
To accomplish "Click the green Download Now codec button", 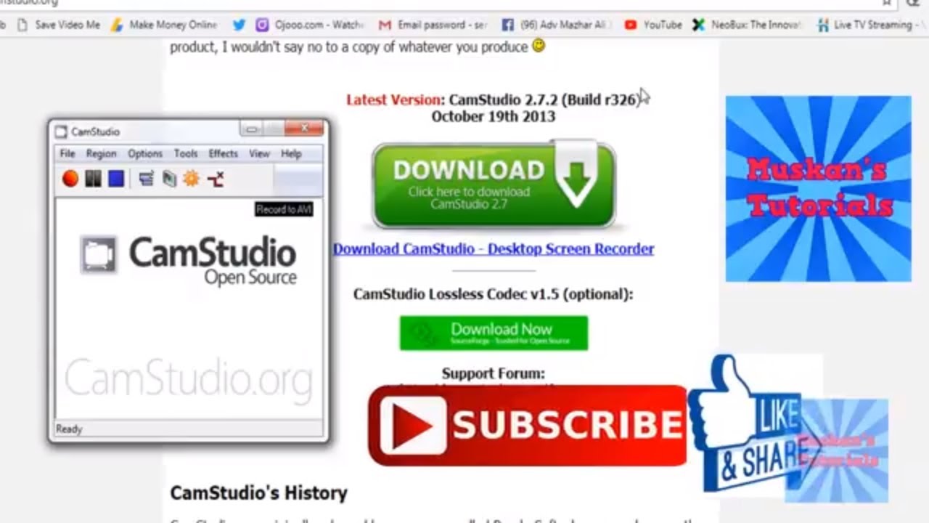I will (494, 333).
